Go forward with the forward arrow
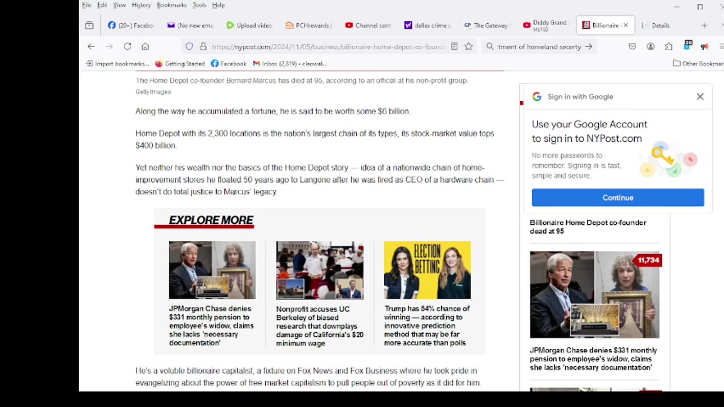Viewport: 724px width, 407px height. pos(109,46)
